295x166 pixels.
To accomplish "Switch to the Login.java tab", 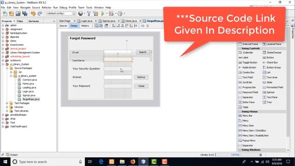I will coord(87,21).
